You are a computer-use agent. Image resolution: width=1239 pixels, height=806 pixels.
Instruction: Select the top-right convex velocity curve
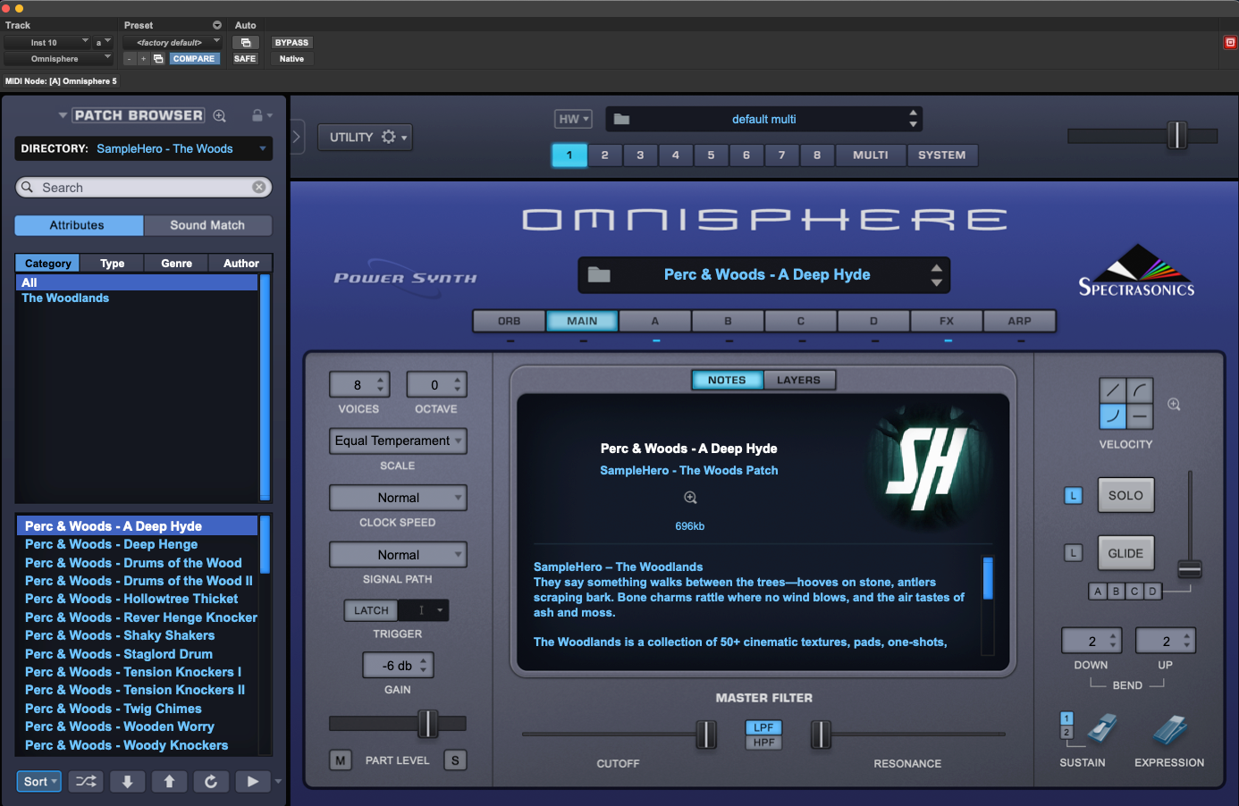point(1140,390)
